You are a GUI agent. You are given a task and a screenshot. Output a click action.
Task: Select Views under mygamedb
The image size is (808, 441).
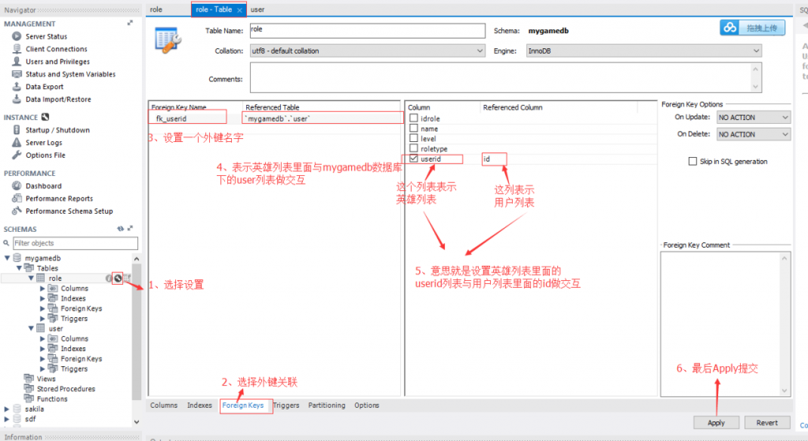[x=46, y=379]
